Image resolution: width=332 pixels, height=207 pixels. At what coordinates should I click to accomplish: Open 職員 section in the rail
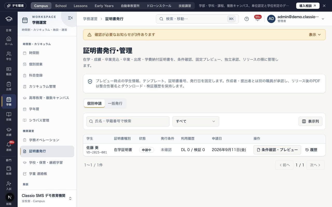9,71
